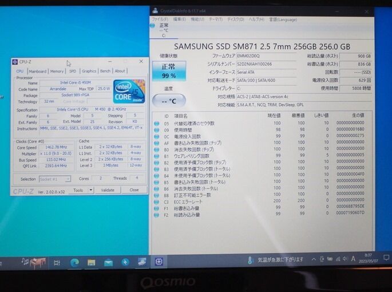Screen dimensions: 392x292
Task: Click status icon for ID B5 row
Action: (x=156, y=182)
